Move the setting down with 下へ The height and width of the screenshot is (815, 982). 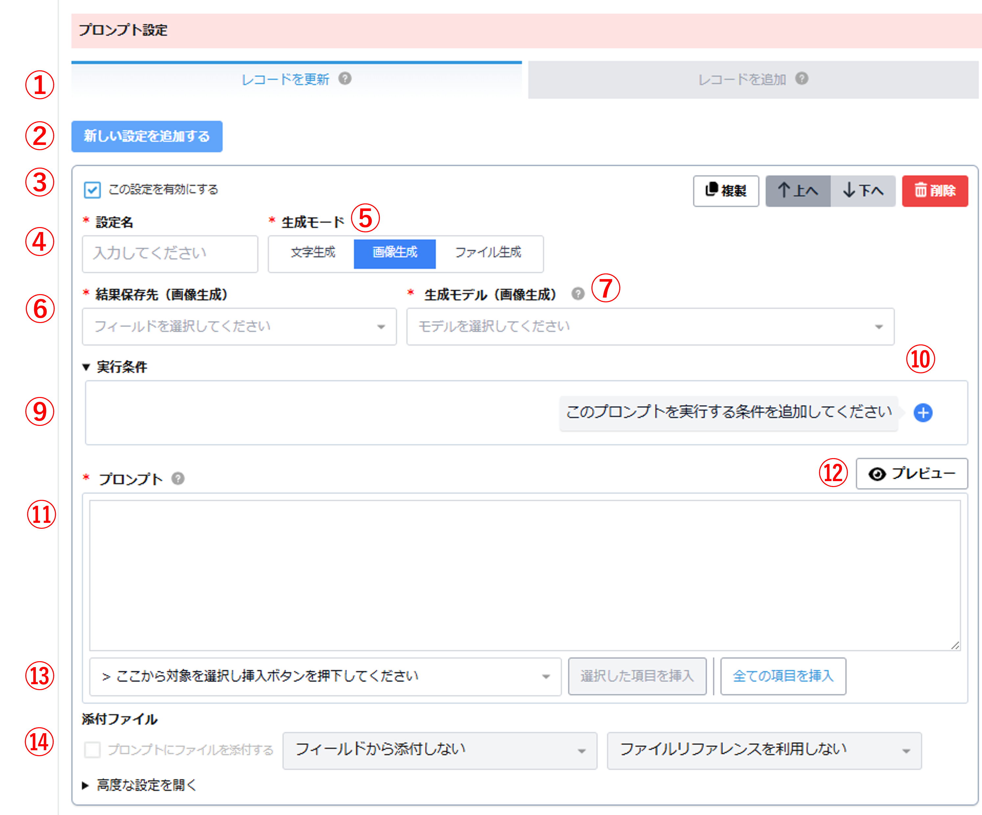[863, 191]
